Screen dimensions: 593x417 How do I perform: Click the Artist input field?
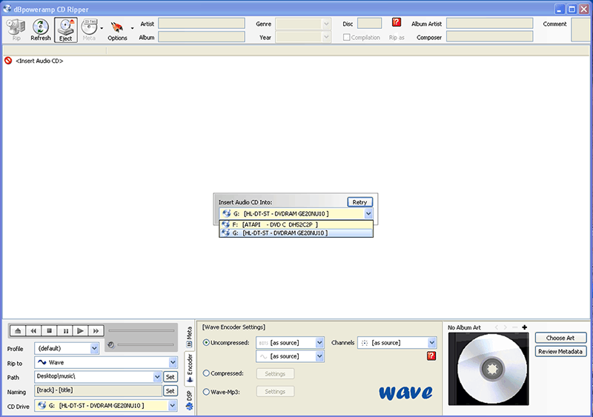tap(201, 24)
